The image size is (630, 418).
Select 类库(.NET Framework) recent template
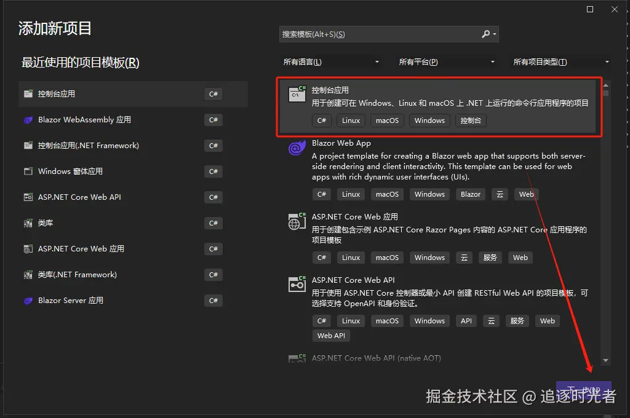(x=133, y=275)
